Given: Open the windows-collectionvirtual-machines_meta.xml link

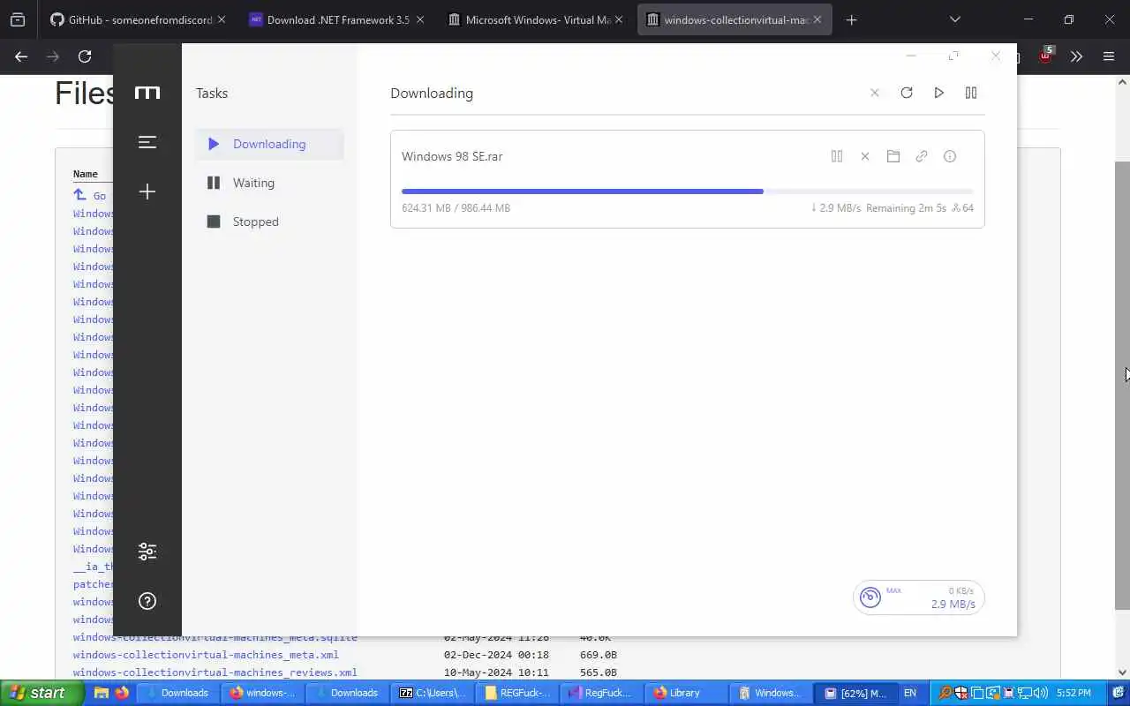Looking at the screenshot, I should 206,655.
